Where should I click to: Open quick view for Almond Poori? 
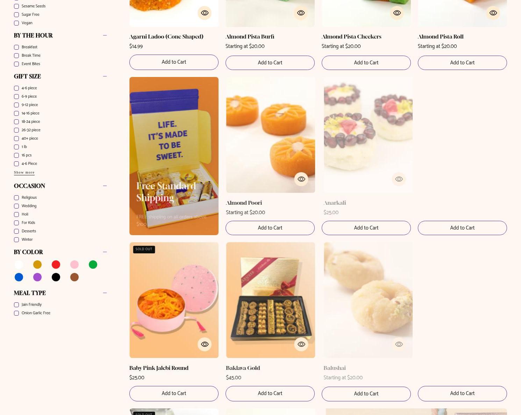(x=301, y=179)
